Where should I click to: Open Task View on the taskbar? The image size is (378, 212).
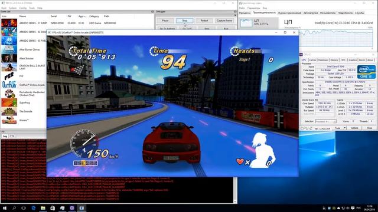tap(24, 208)
